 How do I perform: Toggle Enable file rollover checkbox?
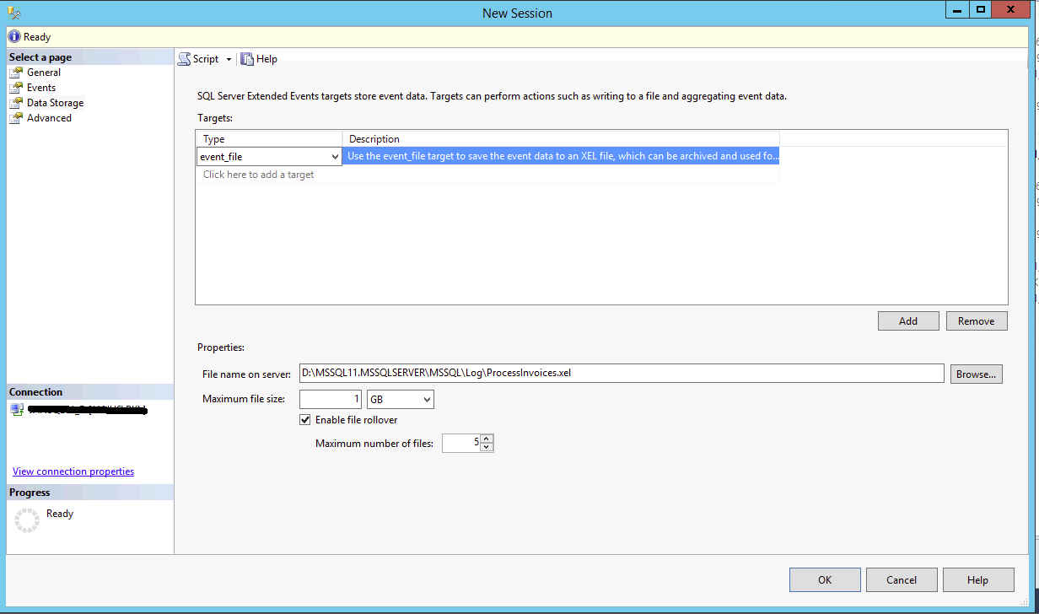coord(305,419)
